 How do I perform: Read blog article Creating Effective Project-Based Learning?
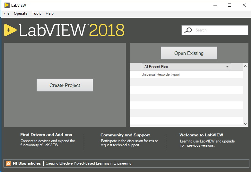coord(89,163)
